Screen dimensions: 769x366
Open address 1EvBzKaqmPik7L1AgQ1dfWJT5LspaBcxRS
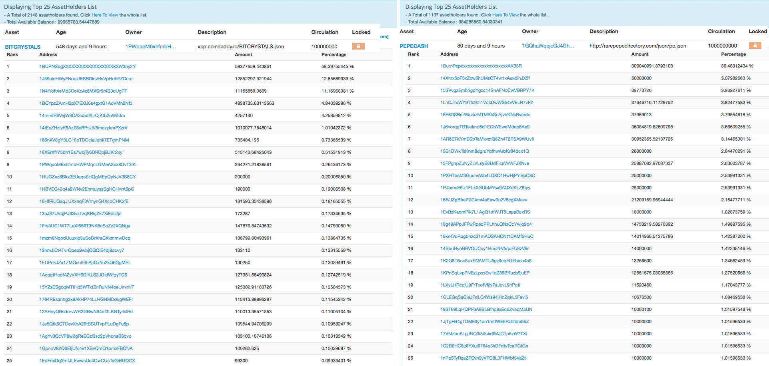point(485,212)
